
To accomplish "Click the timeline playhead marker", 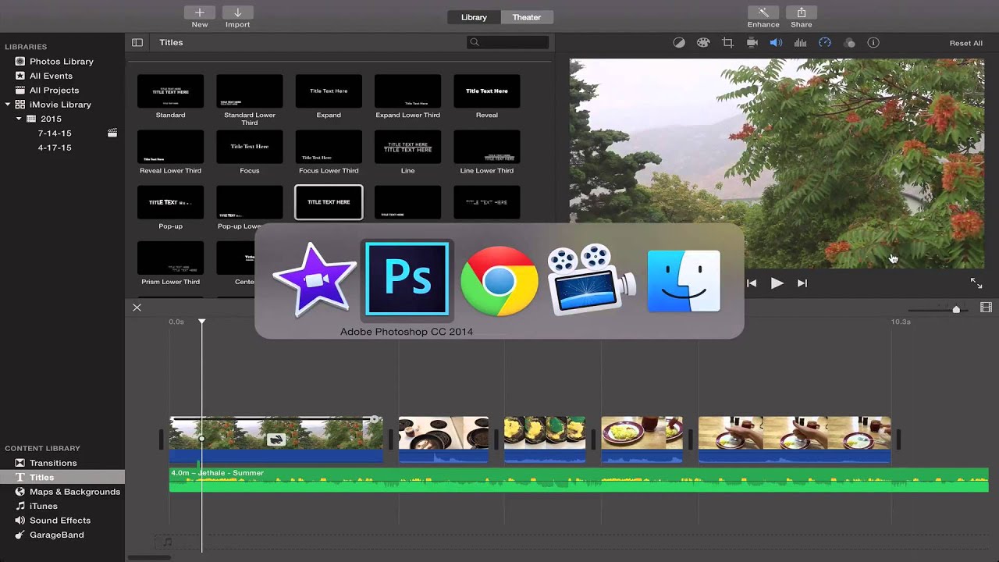I will pos(201,322).
